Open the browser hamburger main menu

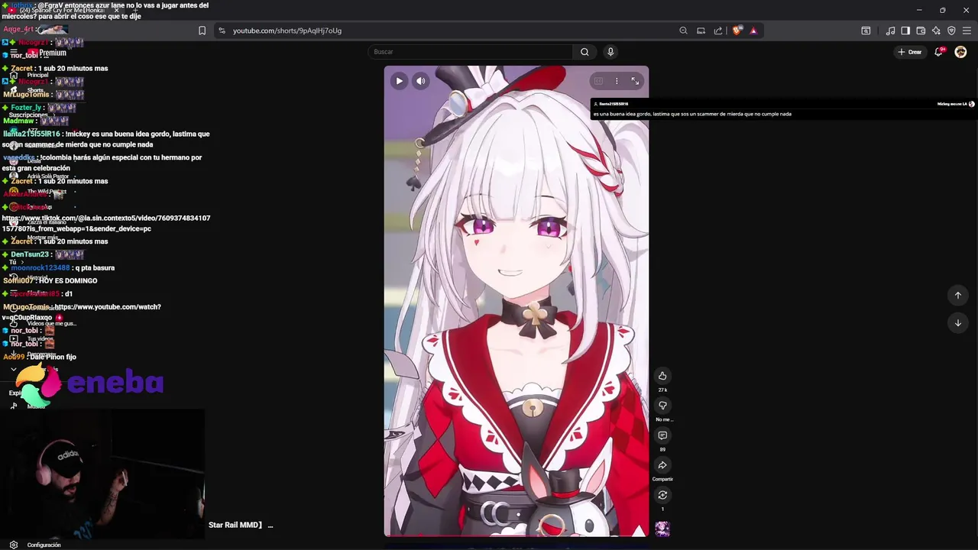coord(967,31)
